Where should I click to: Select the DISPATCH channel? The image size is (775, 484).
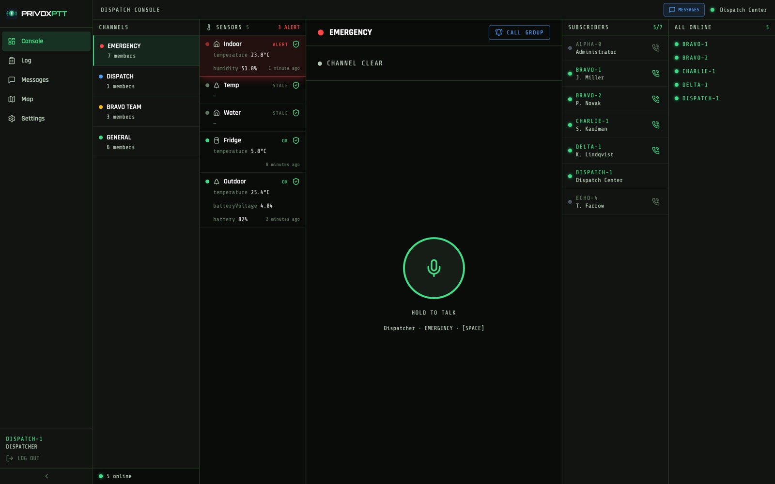coord(146,81)
